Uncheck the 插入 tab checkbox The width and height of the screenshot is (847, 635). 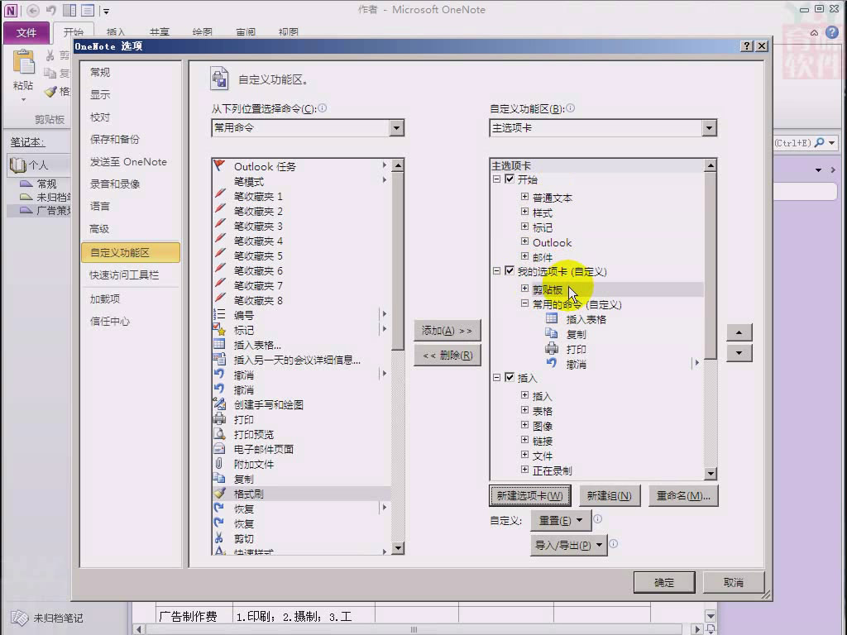tap(510, 377)
